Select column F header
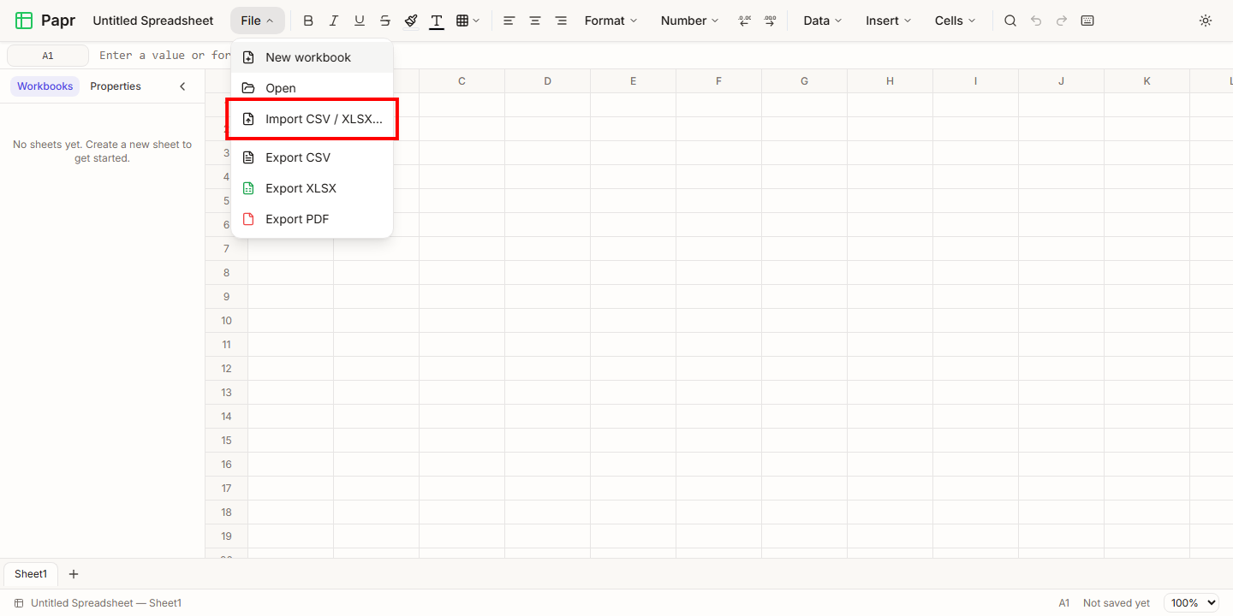This screenshot has height=616, width=1233. (718, 81)
